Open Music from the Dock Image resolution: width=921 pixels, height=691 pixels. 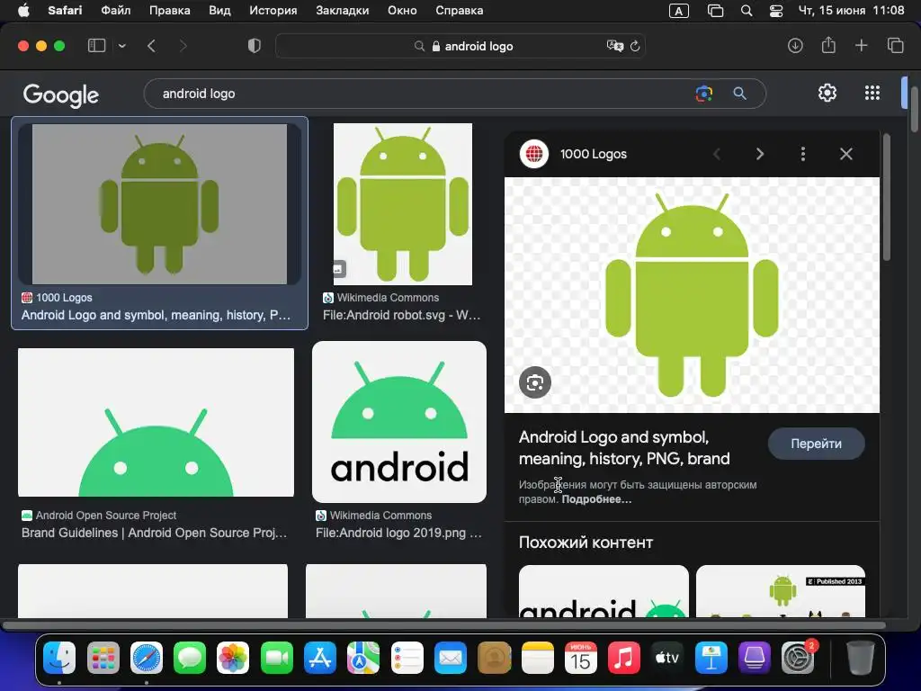[x=624, y=658]
